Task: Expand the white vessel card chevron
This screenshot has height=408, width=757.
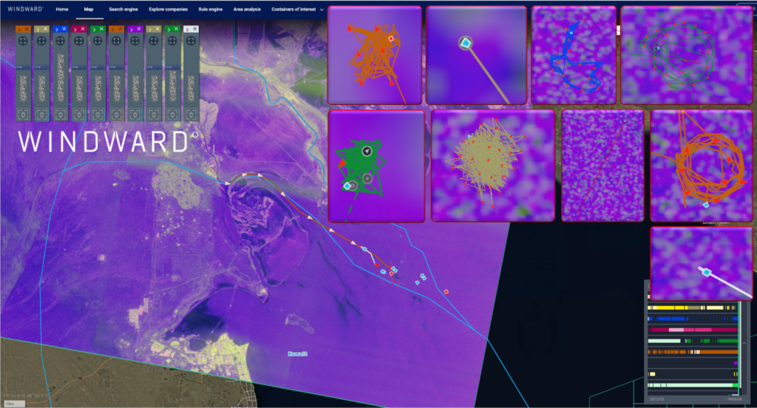Action: [187, 30]
